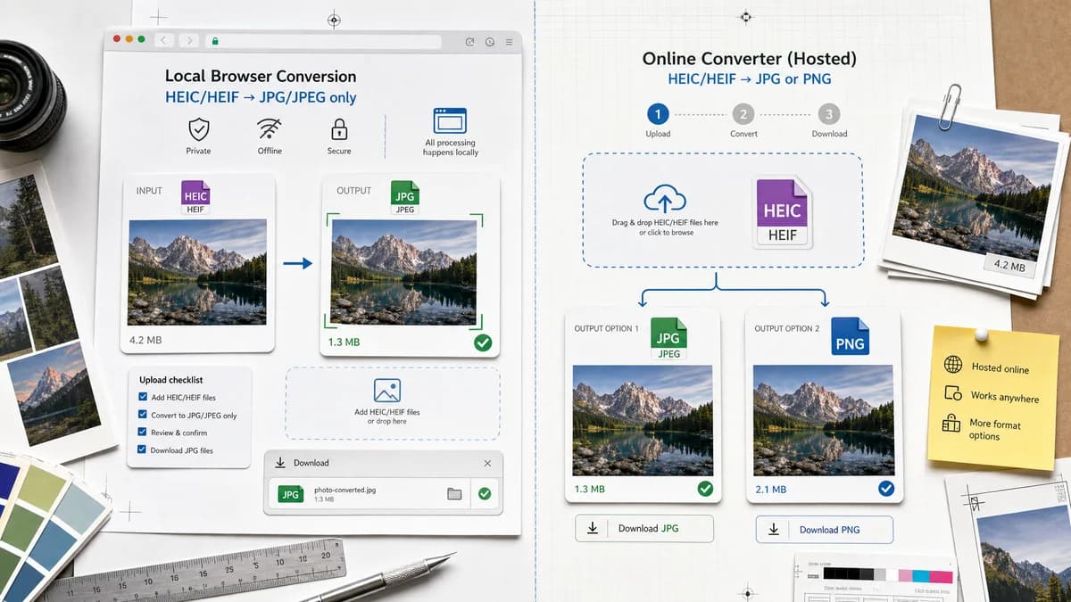
Task: Open the history clock icon in toolbar
Action: [490, 42]
